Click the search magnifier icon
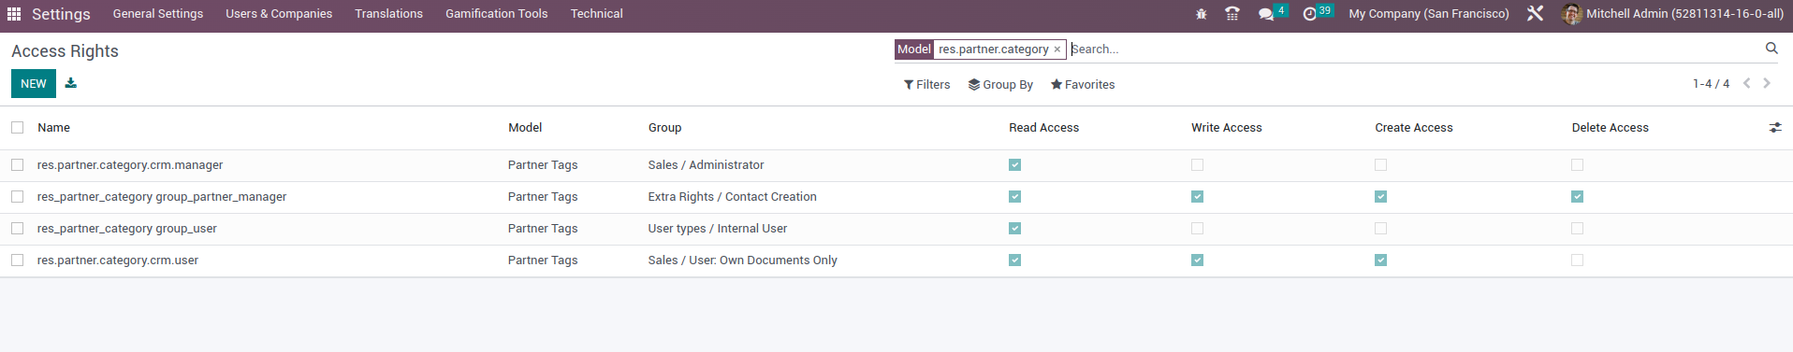Screen dimensions: 1793x352 click(1771, 49)
